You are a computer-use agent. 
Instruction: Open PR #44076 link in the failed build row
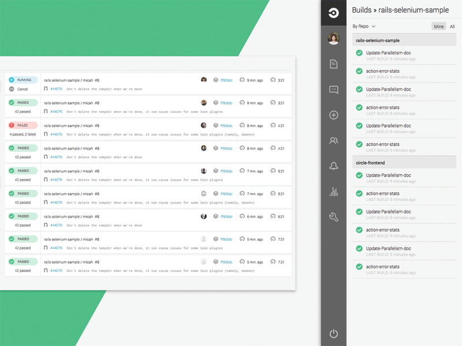pos(56,134)
